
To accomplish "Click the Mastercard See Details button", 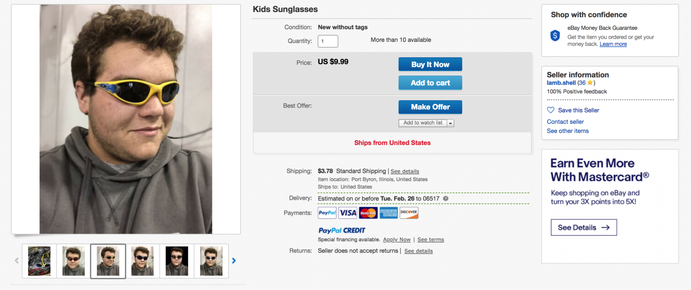I will [x=583, y=227].
